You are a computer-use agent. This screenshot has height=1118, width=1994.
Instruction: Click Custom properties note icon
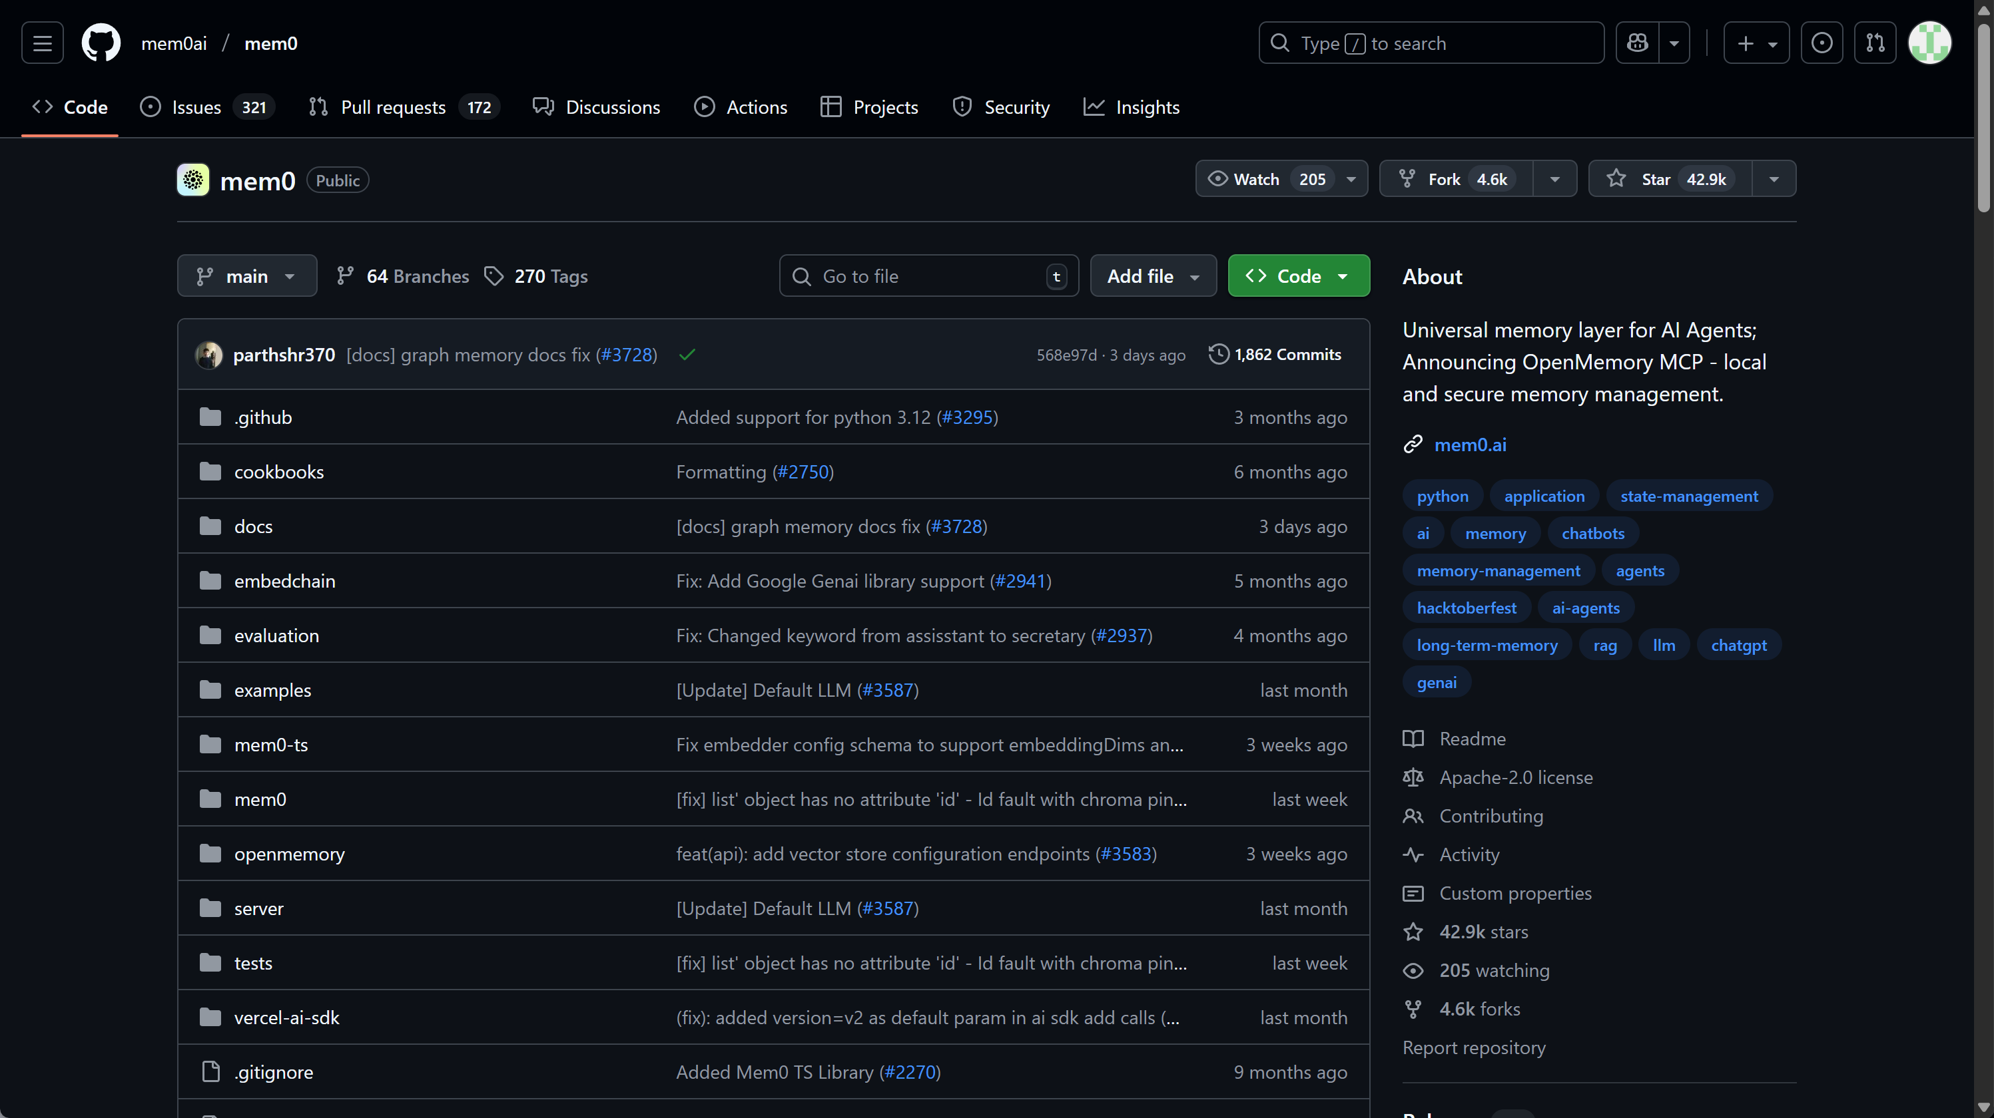[x=1413, y=893]
